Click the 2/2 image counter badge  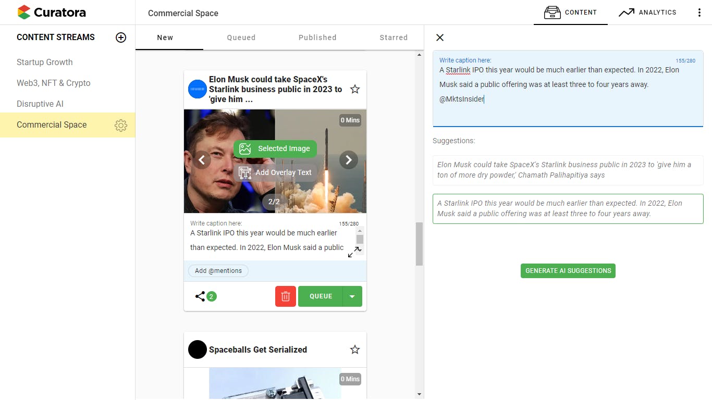pyautogui.click(x=274, y=202)
